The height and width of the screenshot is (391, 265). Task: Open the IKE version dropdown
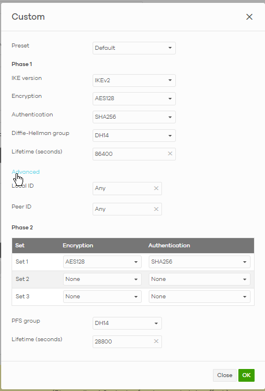pos(134,81)
